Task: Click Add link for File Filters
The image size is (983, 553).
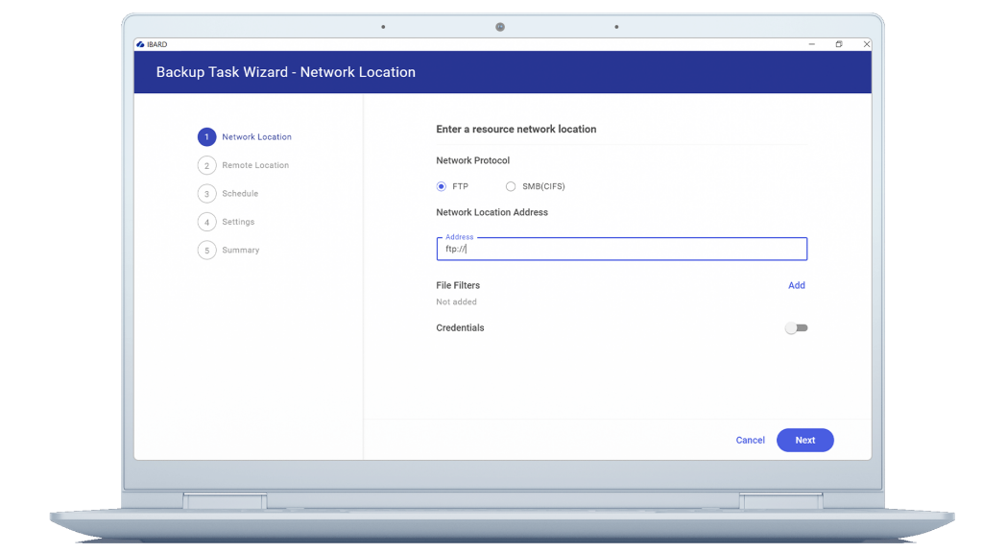Action: [796, 285]
